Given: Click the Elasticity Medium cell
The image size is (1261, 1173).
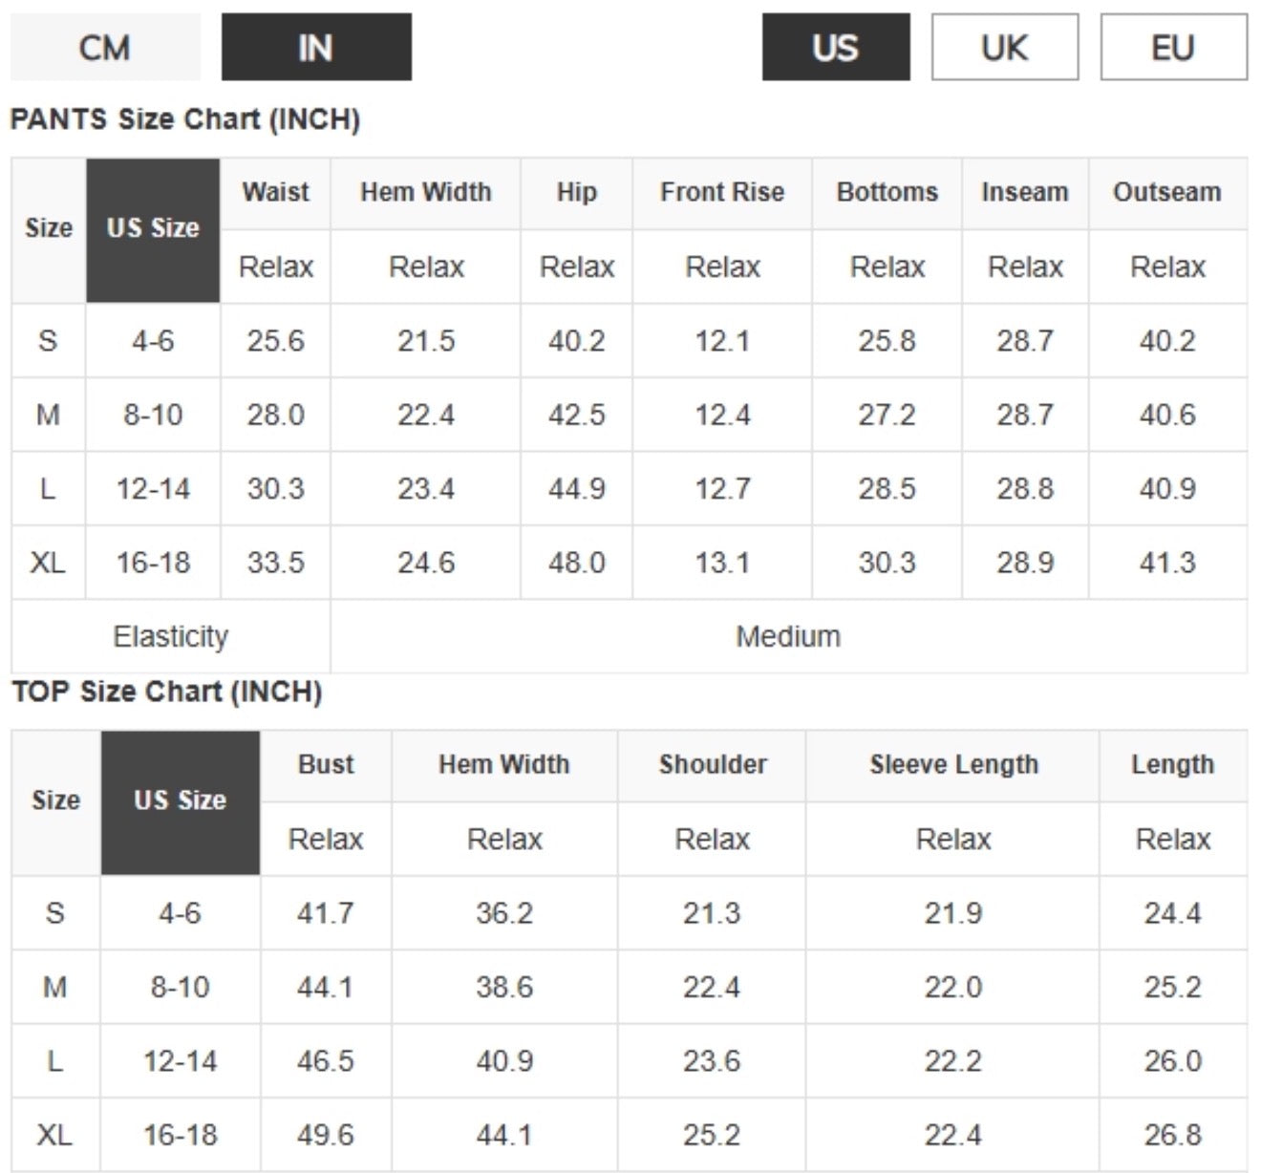Looking at the screenshot, I should tap(789, 636).
